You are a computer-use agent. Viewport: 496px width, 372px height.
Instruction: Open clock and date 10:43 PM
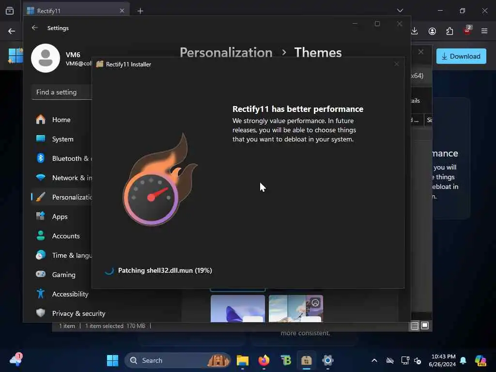pyautogui.click(x=443, y=360)
